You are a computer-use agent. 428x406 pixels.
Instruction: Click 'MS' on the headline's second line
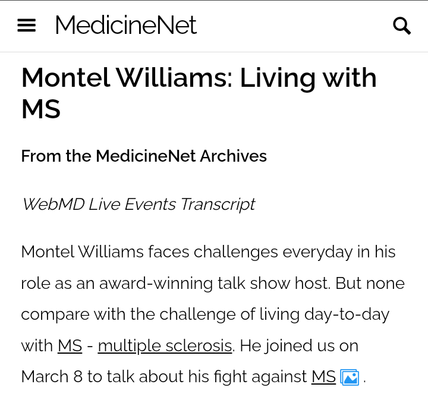point(41,109)
